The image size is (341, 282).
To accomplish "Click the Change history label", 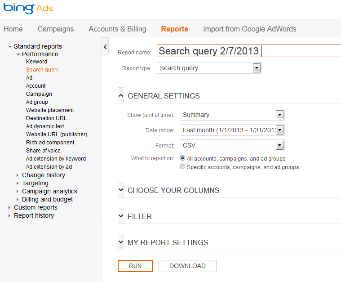I will pos(44,175).
